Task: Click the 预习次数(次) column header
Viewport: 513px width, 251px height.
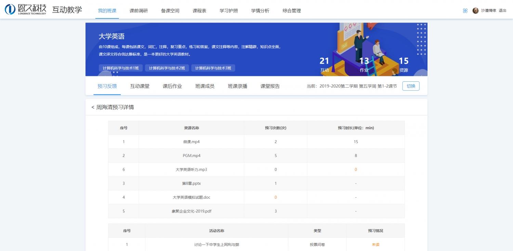Action: click(276, 128)
